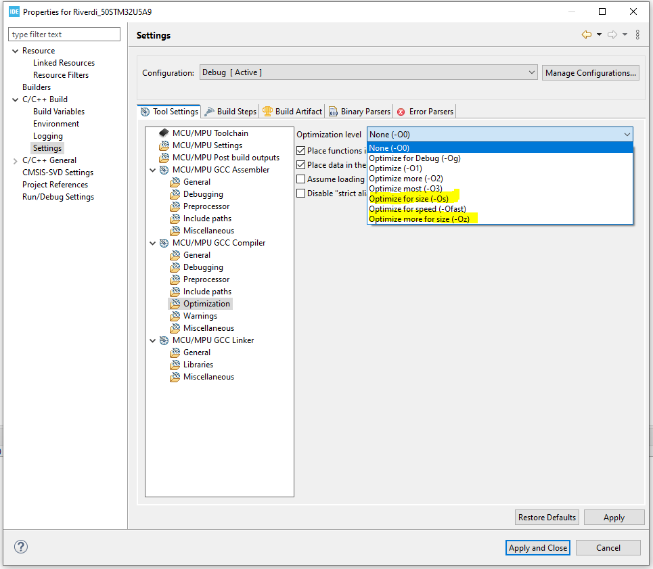The image size is (653, 569).
Task: Collapse the MCU/MPU GCC Assembler node
Action: 152,170
